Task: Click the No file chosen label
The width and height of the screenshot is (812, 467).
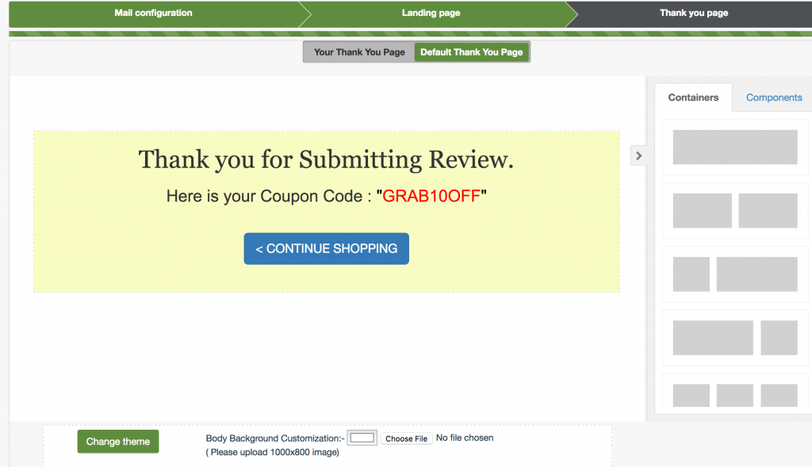Action: click(x=465, y=438)
